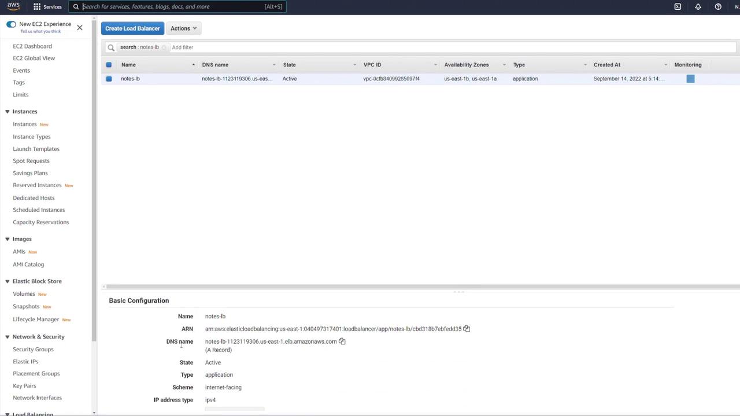Open the notifications bell

point(698,6)
